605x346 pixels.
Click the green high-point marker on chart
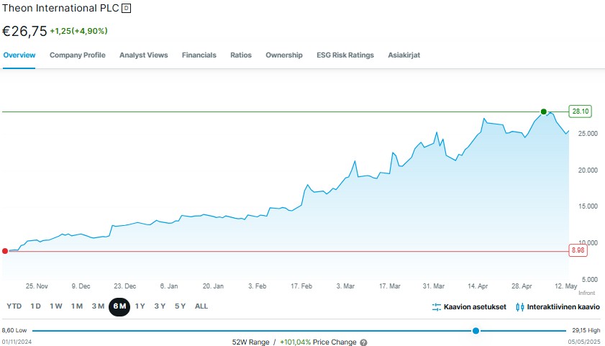click(544, 112)
